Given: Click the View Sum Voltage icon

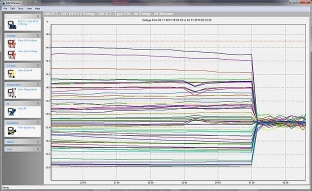Looking at the screenshot, I should pyautogui.click(x=11, y=54).
